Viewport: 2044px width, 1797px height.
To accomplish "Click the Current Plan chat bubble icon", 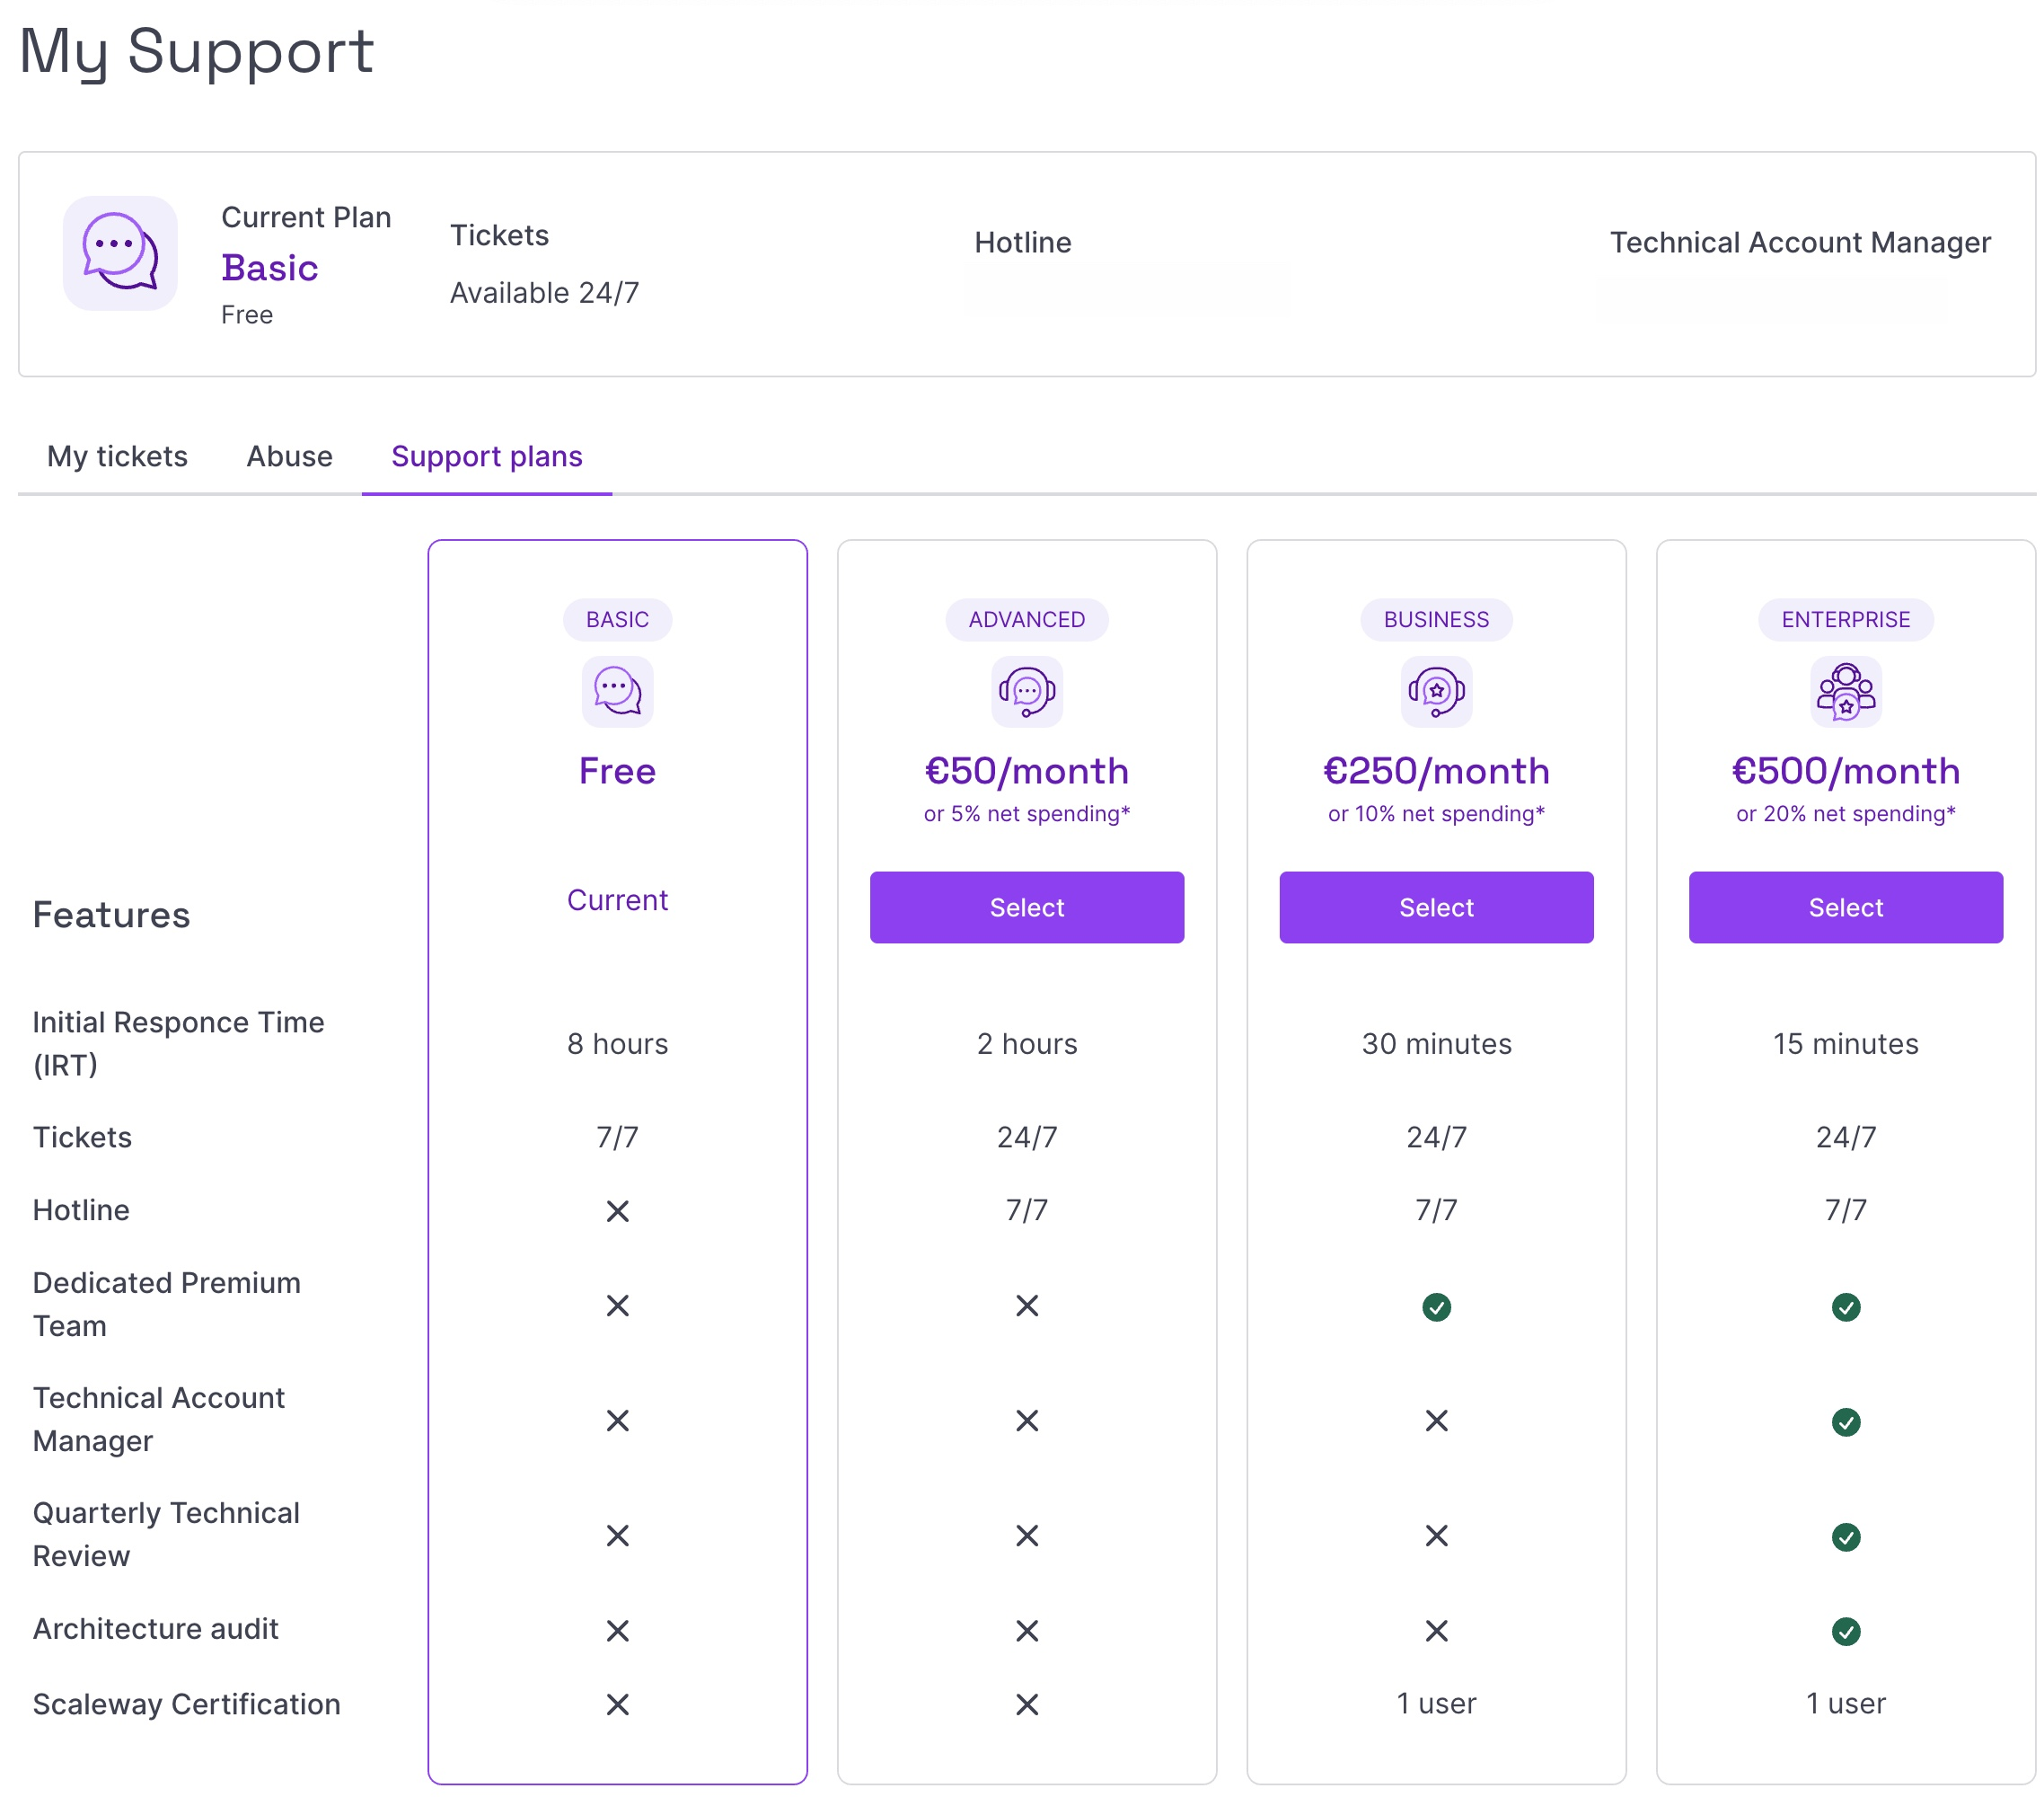I will click(x=120, y=253).
